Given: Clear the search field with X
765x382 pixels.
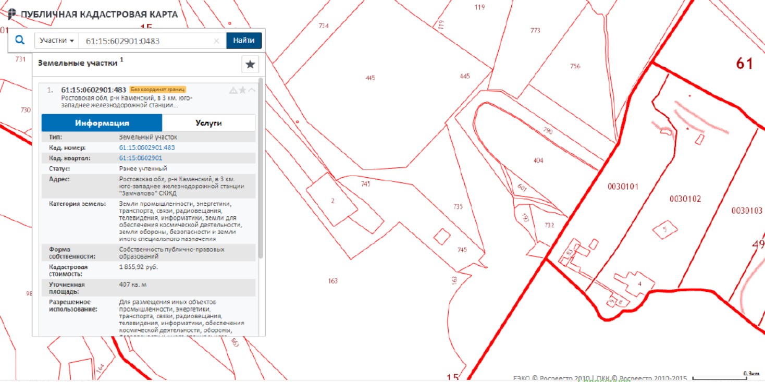Looking at the screenshot, I should 217,41.
